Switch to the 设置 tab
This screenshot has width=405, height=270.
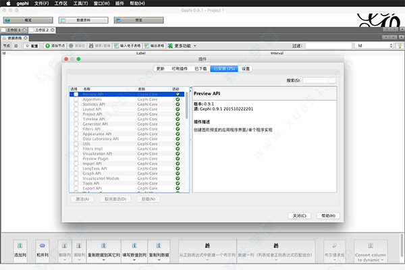(246, 69)
